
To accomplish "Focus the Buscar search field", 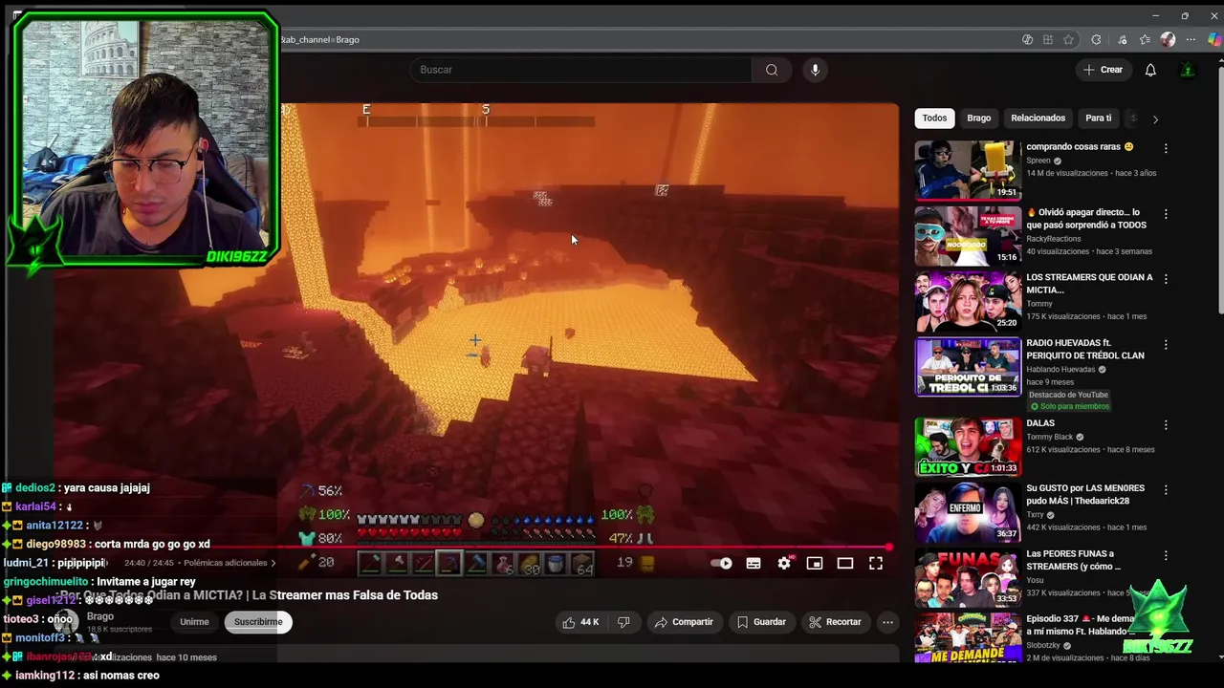I will click(x=580, y=70).
